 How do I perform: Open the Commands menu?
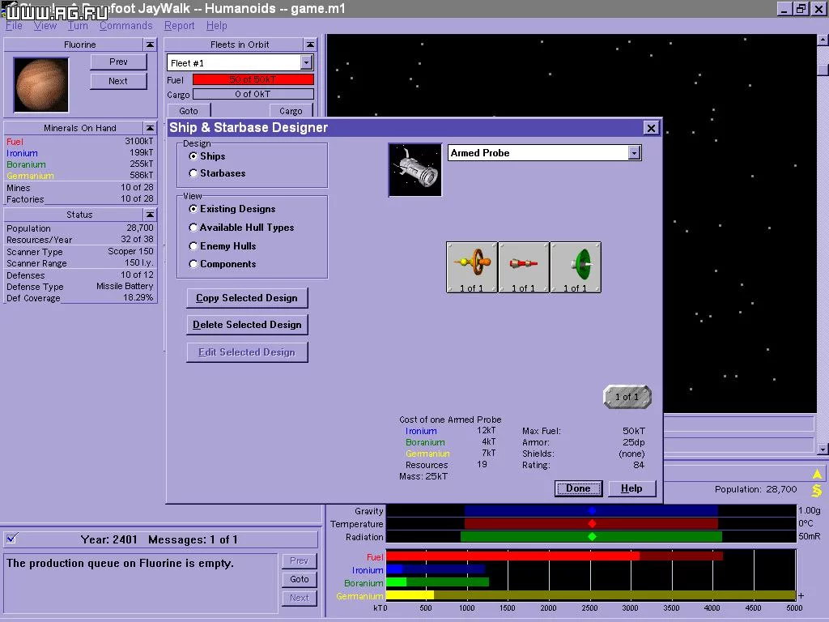tap(125, 25)
